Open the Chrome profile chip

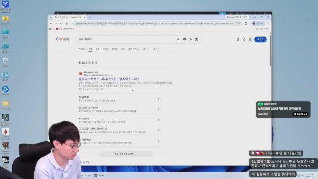[258, 23]
